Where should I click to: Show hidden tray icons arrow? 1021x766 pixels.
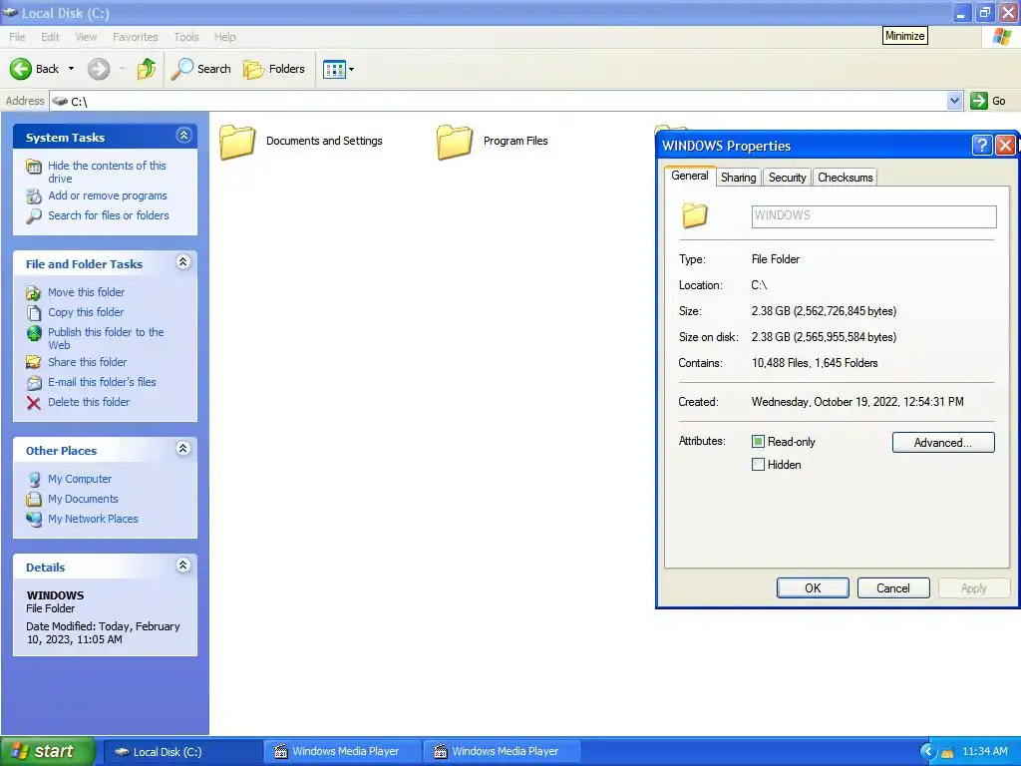928,752
